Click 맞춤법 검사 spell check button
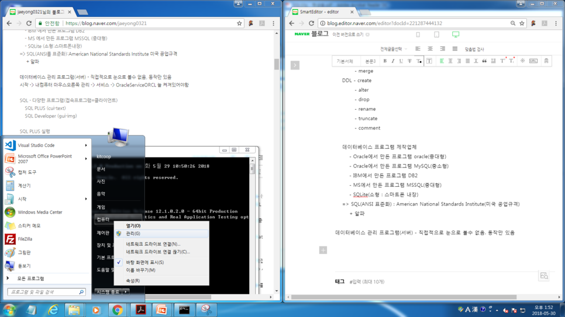 click(x=474, y=49)
